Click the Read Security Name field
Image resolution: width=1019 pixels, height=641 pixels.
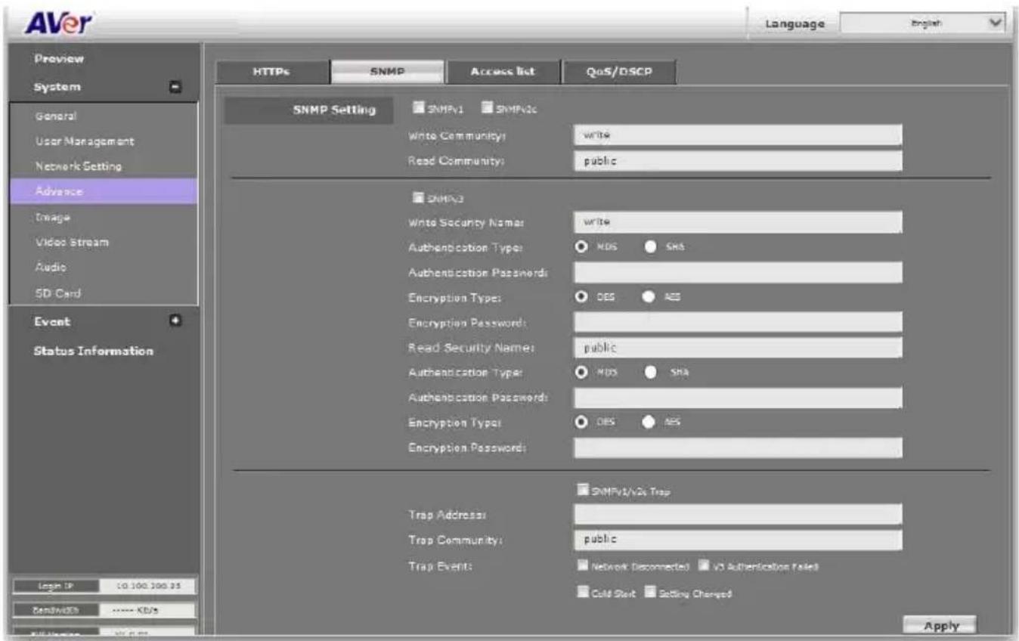point(738,348)
